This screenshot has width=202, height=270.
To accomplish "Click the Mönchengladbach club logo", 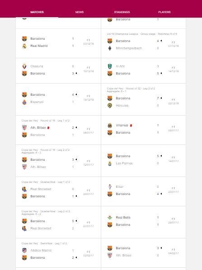I will [110, 48].
